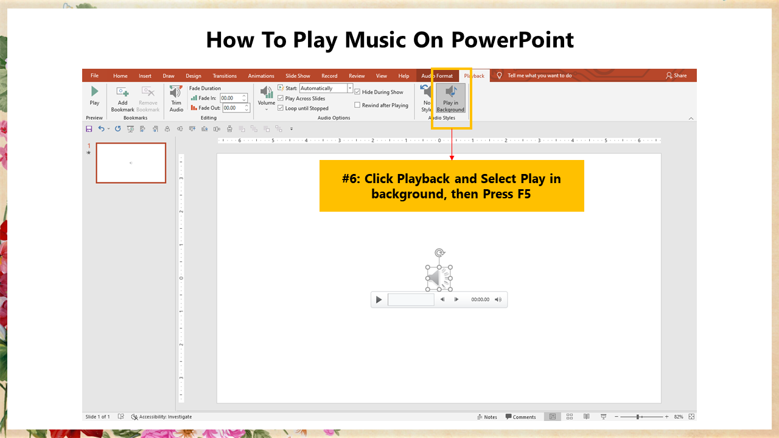Start Slide Show from status bar icon

click(603, 417)
